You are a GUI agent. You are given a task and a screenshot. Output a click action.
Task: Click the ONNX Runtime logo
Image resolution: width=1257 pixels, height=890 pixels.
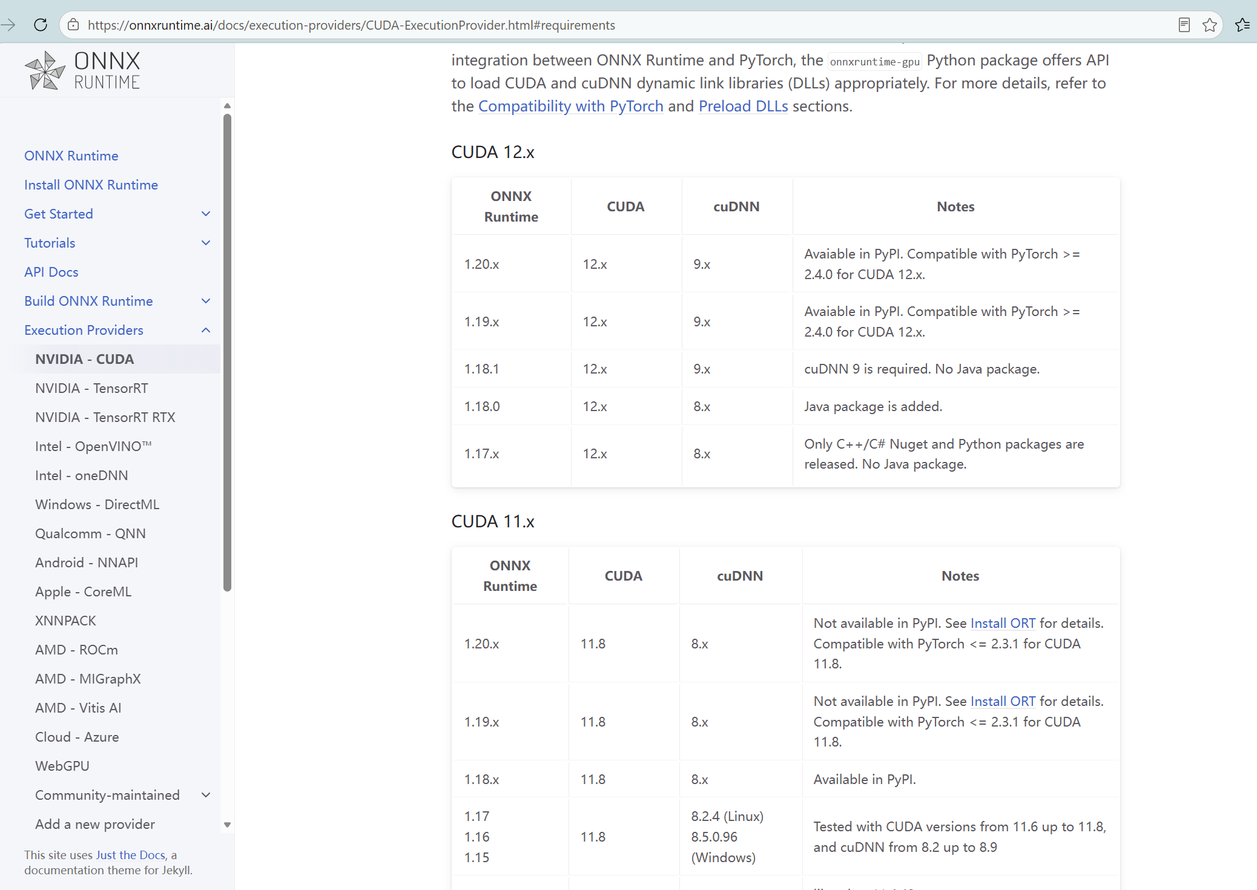point(82,70)
